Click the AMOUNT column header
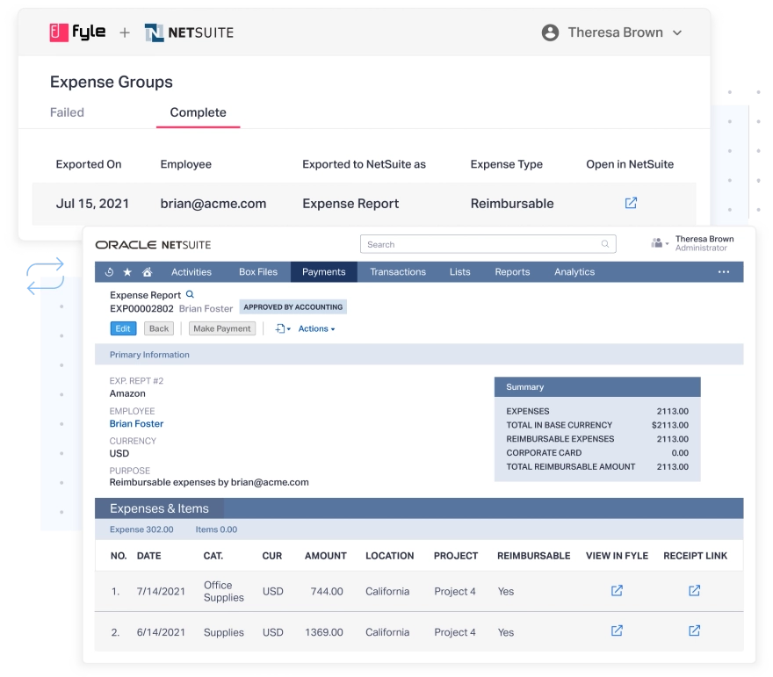Image resolution: width=773 pixels, height=677 pixels. click(326, 556)
